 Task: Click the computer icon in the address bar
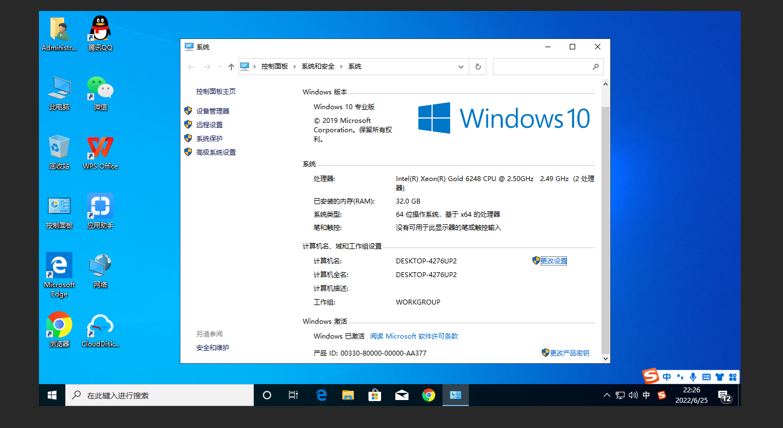pos(245,66)
